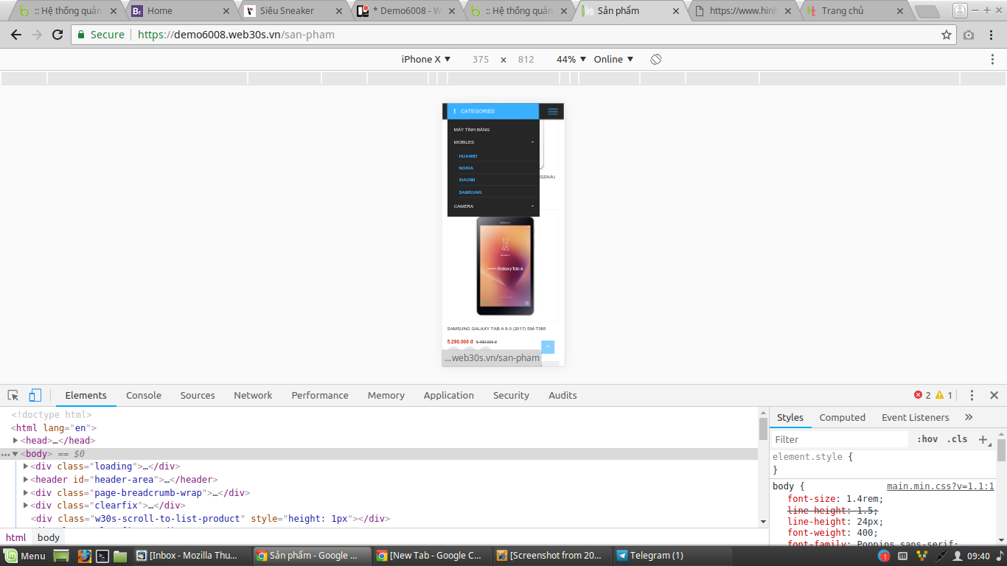Open Chrome main menu
1007x566 pixels.
(992, 35)
